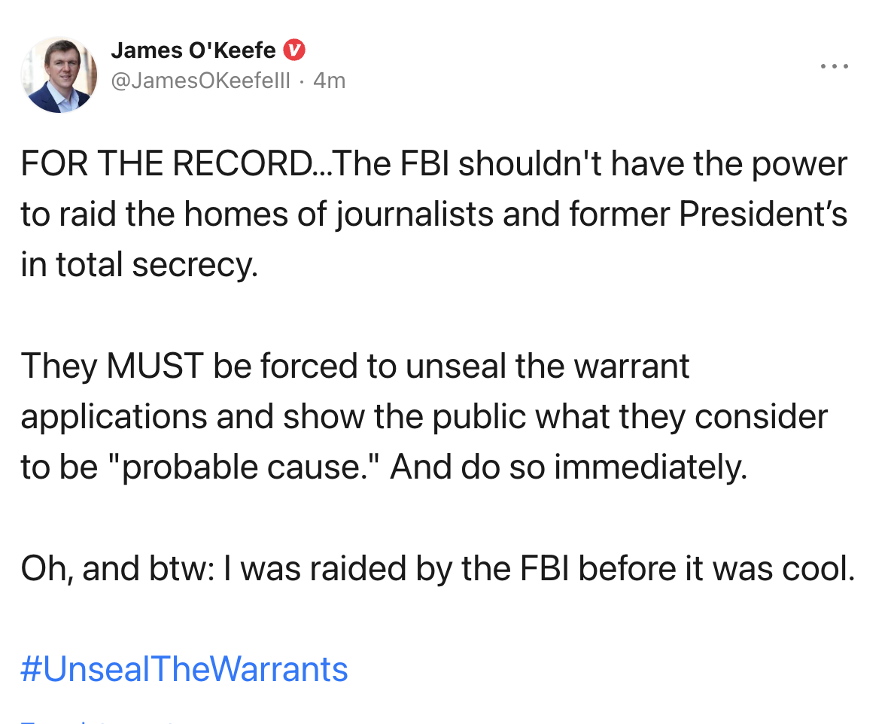The image size is (891, 724).
Task: Click the capitalized word MUST
Action: point(155,366)
